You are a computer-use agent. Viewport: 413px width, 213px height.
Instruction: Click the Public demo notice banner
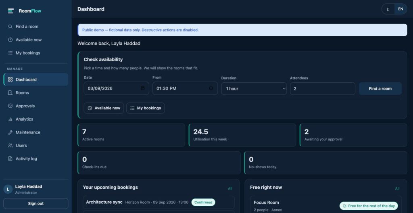[242, 30]
